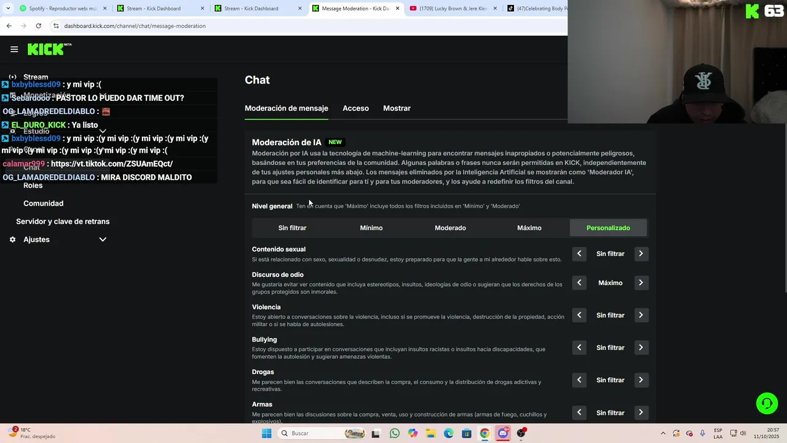Increase Armas filter level
The image size is (787, 443).
(641, 412)
